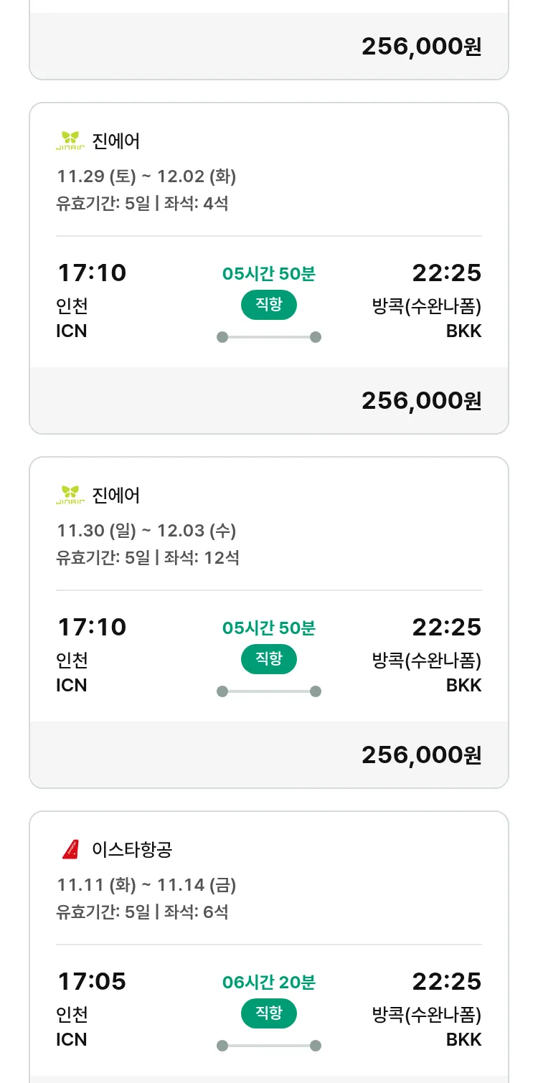Open the 11.11 (화) ~ 11.14 (금) flight
538x1083 pixels.
[146, 884]
